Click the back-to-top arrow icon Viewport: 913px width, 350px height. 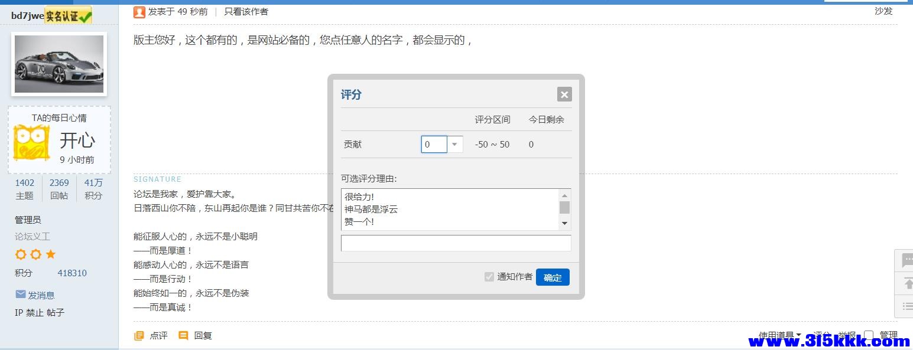coord(907,283)
